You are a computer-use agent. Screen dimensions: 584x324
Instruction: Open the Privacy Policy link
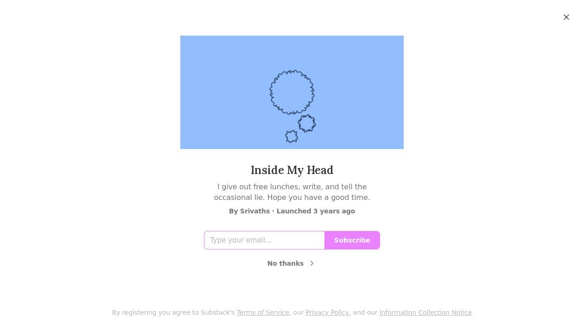pos(327,312)
